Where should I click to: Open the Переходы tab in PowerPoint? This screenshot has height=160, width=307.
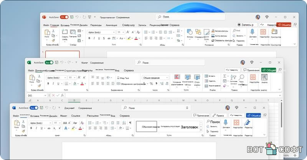[x=96, y=25]
